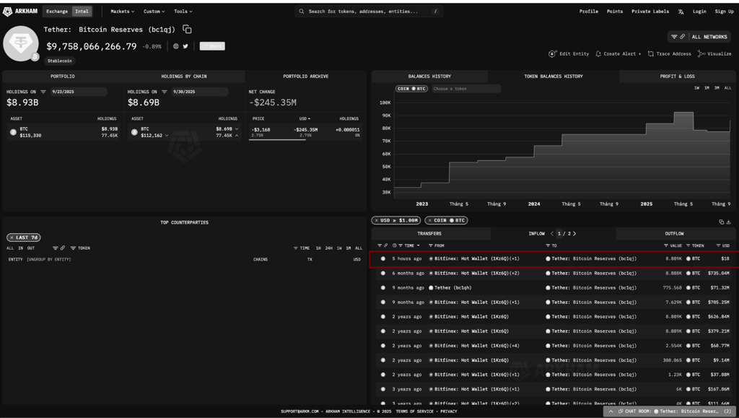Switch to PROFIT & LOSS tab

tap(677, 77)
